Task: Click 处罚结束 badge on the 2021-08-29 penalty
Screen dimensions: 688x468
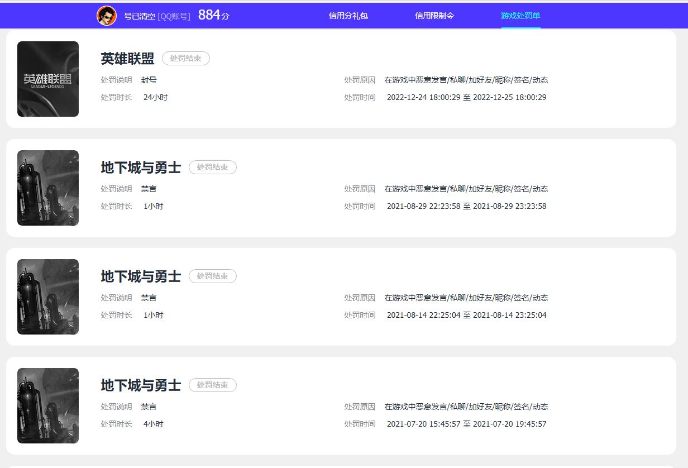Action: point(213,168)
